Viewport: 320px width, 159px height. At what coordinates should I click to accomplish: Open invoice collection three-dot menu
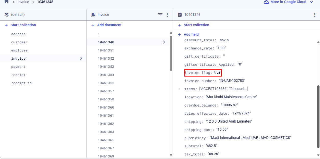[167, 15]
